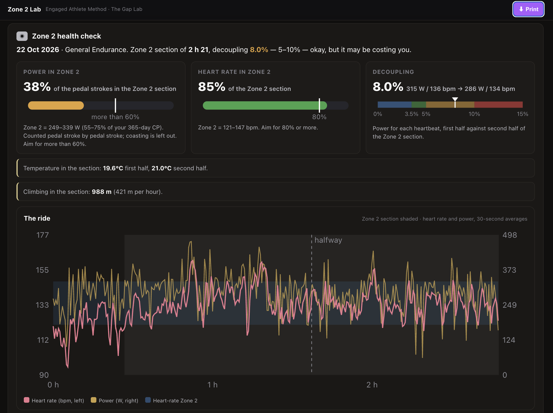Click '315 W / 136 bpm → 286 W / 134 bpm'

[460, 89]
